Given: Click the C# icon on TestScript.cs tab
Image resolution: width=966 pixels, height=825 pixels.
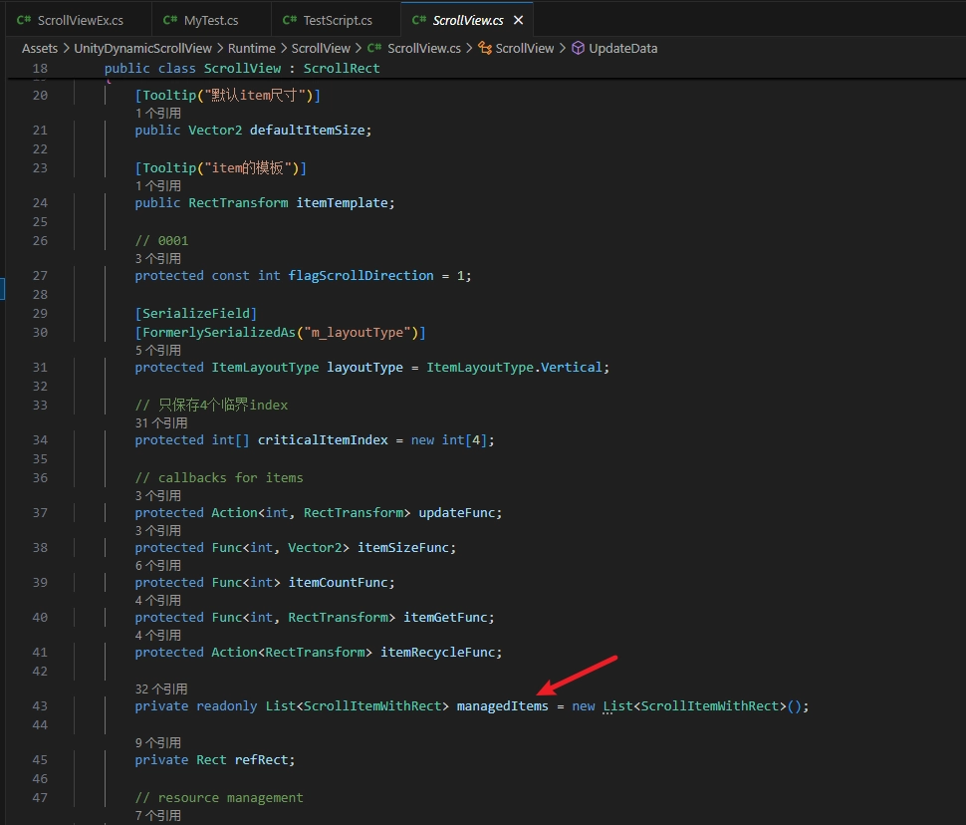Looking at the screenshot, I should coord(290,20).
